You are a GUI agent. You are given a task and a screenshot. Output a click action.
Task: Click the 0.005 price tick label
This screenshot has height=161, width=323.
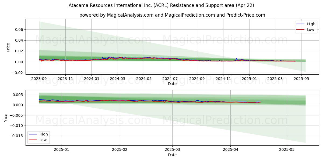point(18,95)
